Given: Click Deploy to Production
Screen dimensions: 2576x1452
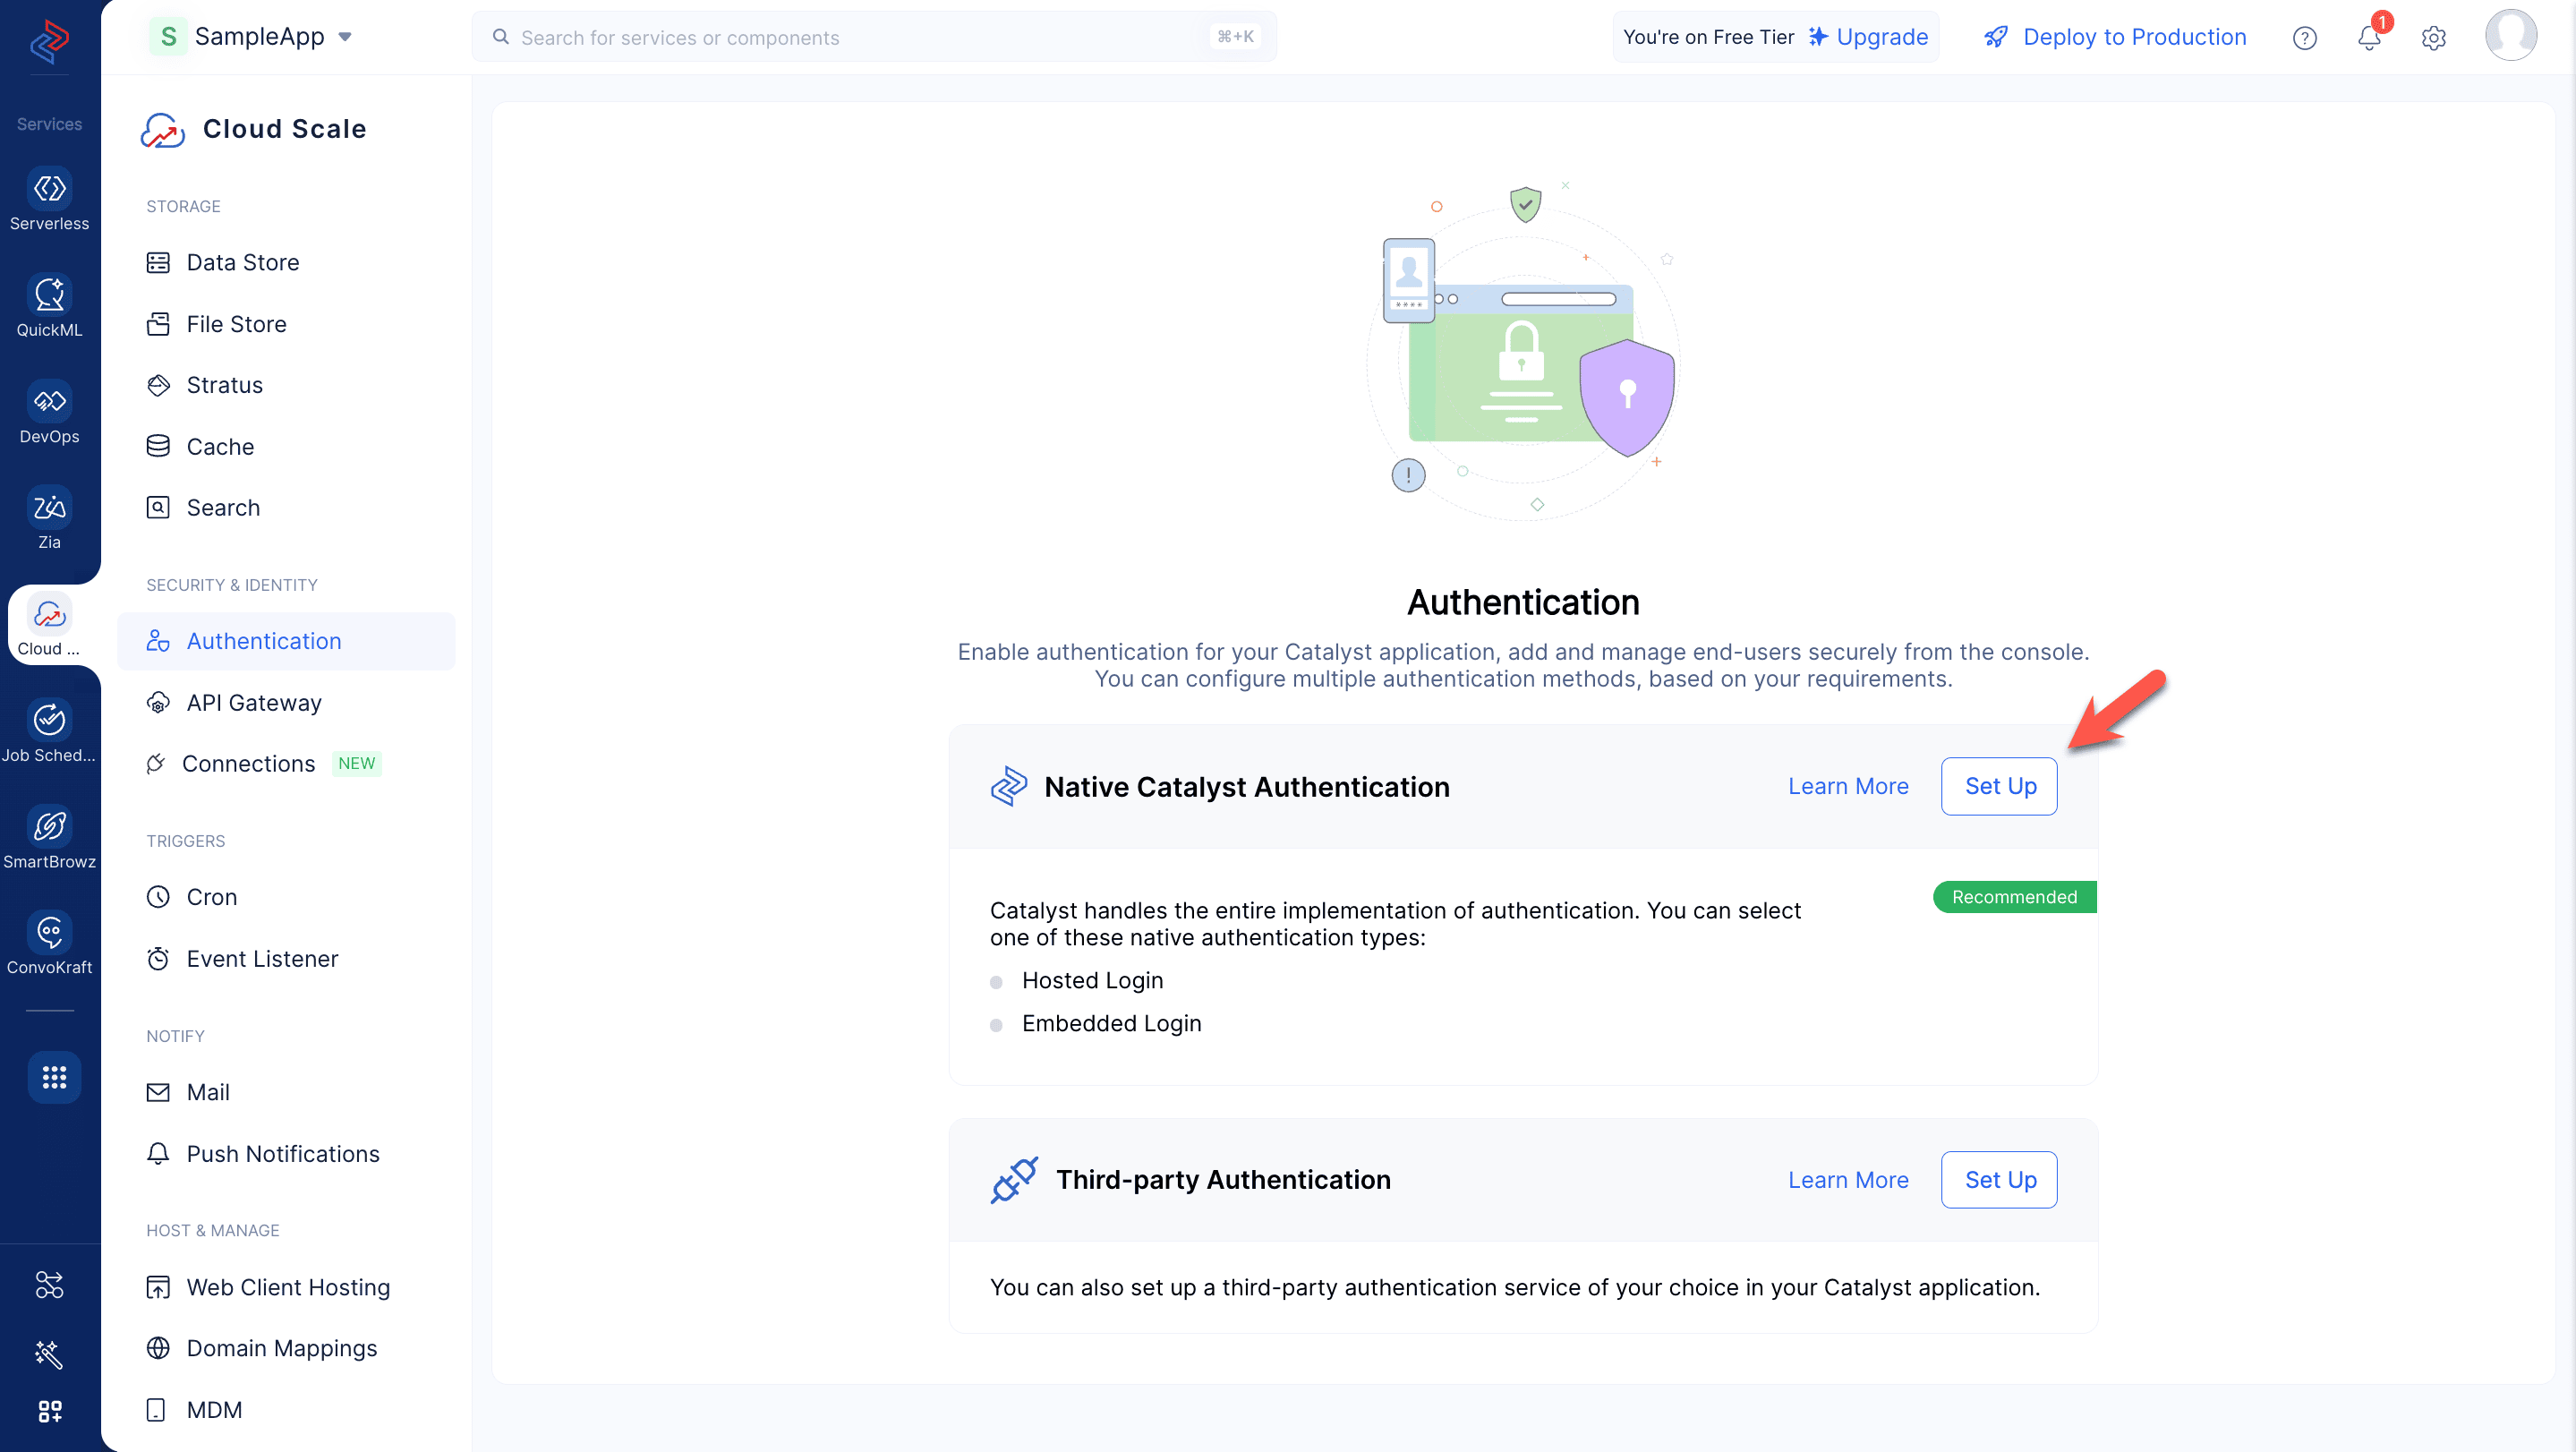Looking at the screenshot, I should (2114, 37).
